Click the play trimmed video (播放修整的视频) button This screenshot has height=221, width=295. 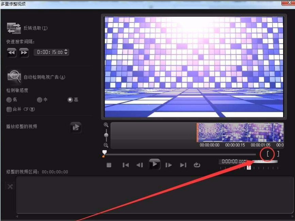pyautogui.click(x=76, y=127)
